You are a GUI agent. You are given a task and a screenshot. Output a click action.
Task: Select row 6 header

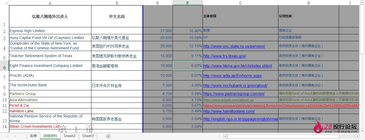tap(5, 66)
